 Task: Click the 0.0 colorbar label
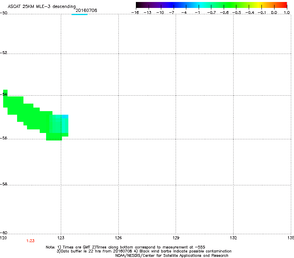click(274, 13)
